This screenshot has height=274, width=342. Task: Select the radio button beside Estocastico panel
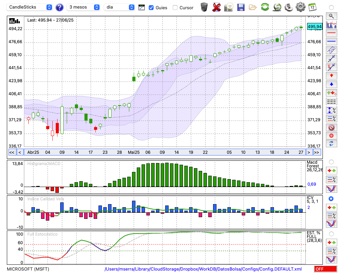tap(331, 234)
